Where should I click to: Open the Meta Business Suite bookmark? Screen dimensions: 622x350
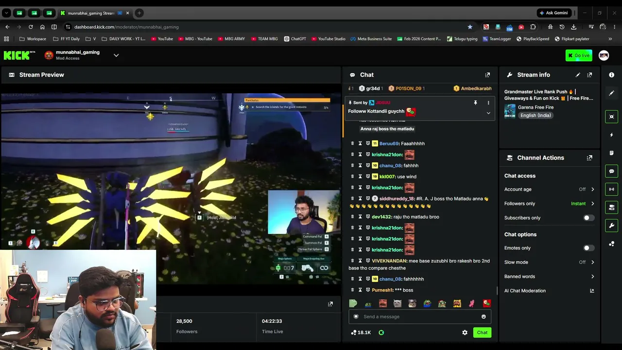pos(371,39)
